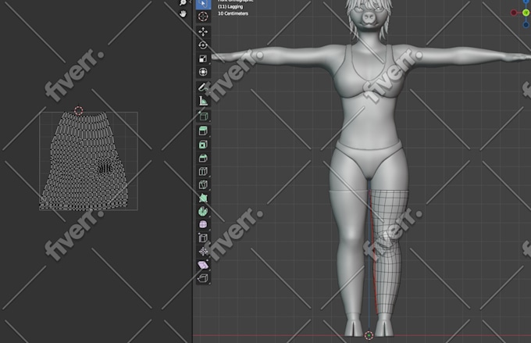The image size is (531, 343).
Task: Select the Knife tool
Action: pos(203,184)
